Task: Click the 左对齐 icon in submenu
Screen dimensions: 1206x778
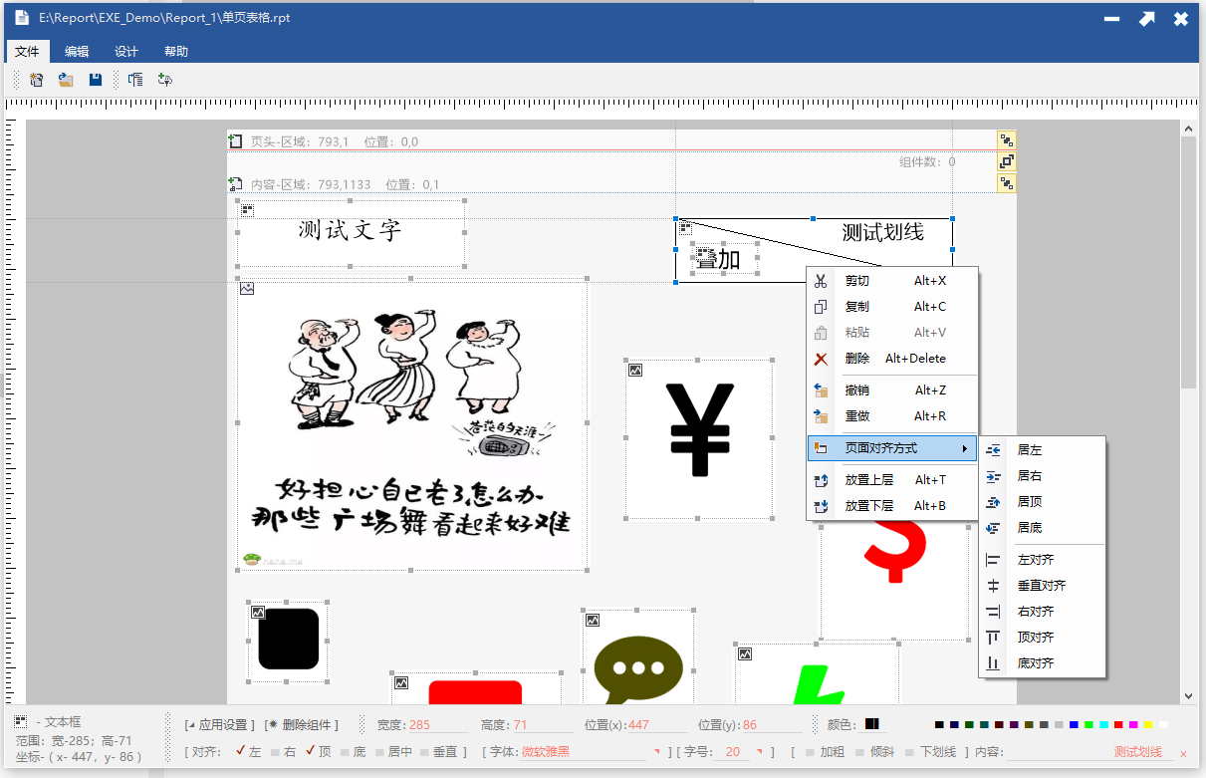Action: coord(993,560)
